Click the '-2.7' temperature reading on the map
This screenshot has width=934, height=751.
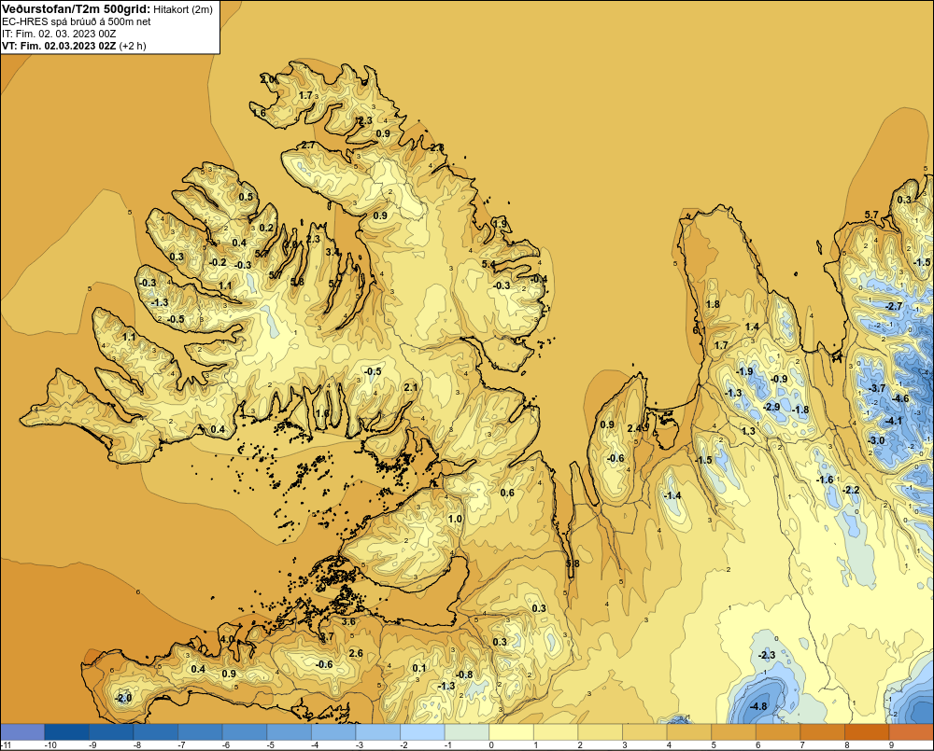pos(894,306)
